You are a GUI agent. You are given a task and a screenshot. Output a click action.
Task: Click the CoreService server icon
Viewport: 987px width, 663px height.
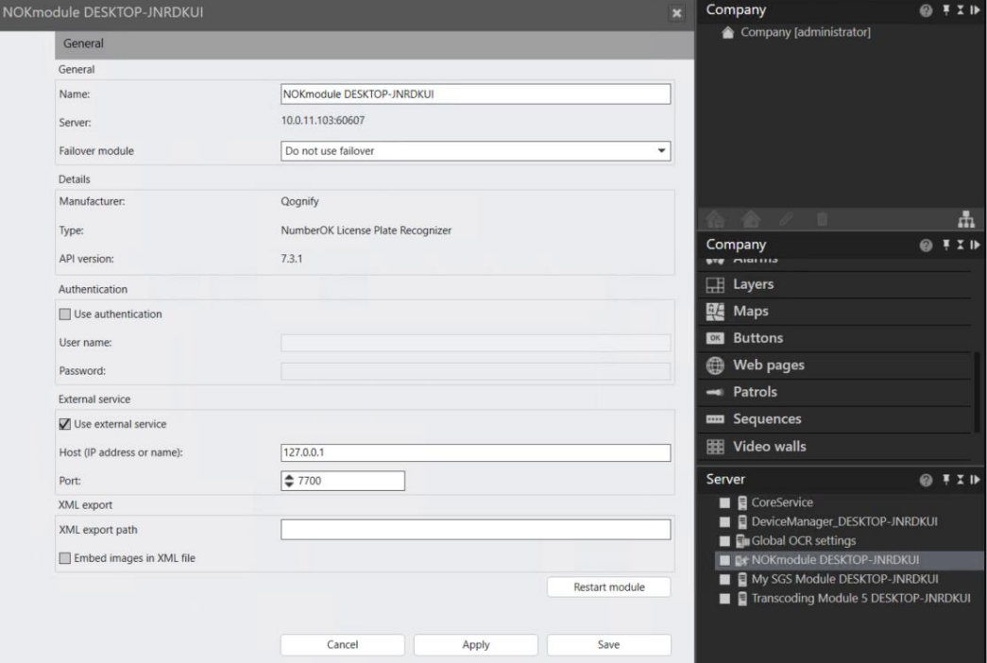pos(742,502)
